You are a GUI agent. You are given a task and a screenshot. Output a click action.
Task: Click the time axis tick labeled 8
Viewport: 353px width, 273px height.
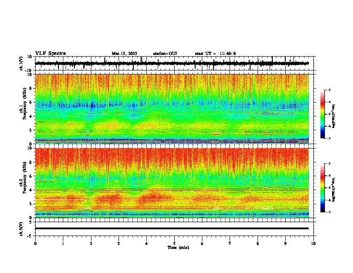click(258, 244)
